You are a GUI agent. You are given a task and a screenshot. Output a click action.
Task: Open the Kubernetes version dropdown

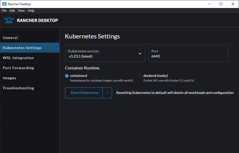click(x=105, y=54)
